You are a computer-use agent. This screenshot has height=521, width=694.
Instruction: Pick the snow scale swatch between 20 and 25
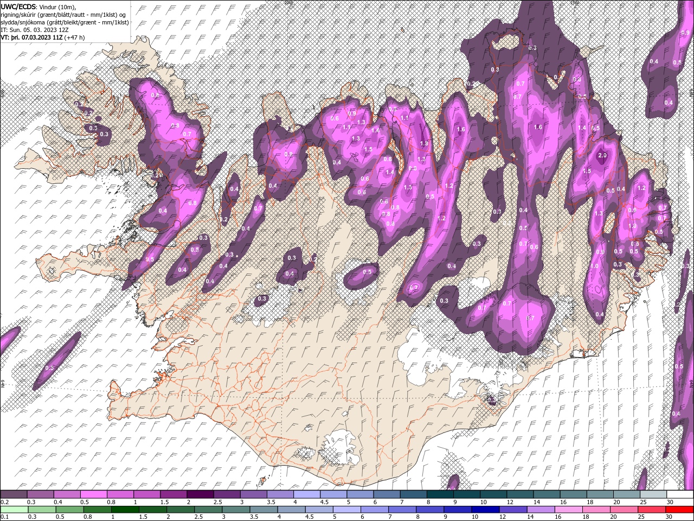click(627, 494)
